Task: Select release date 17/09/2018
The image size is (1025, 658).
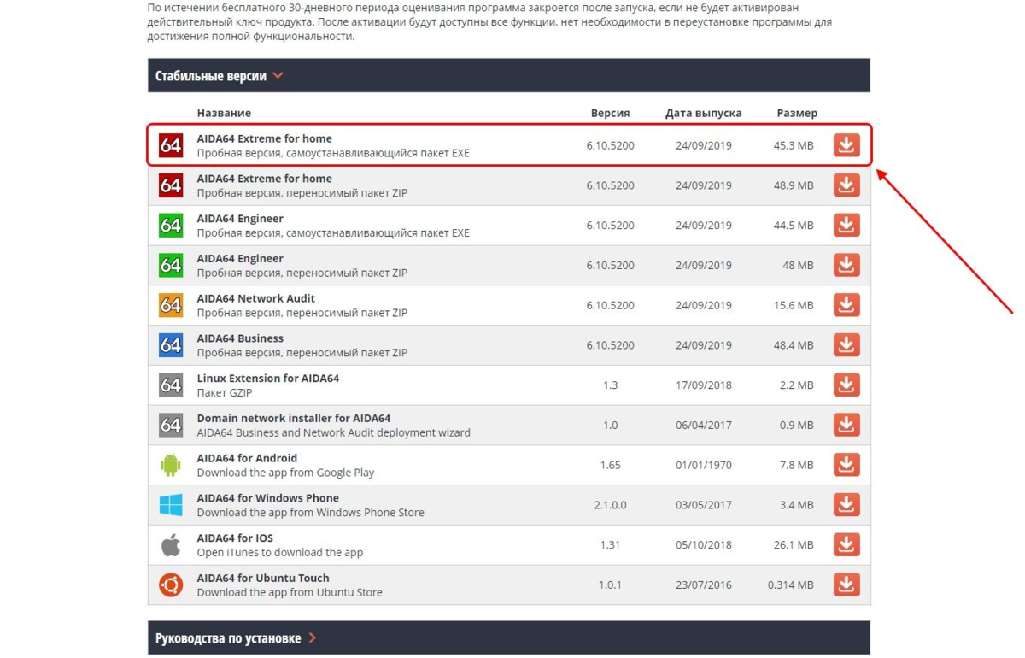Action: [703, 385]
